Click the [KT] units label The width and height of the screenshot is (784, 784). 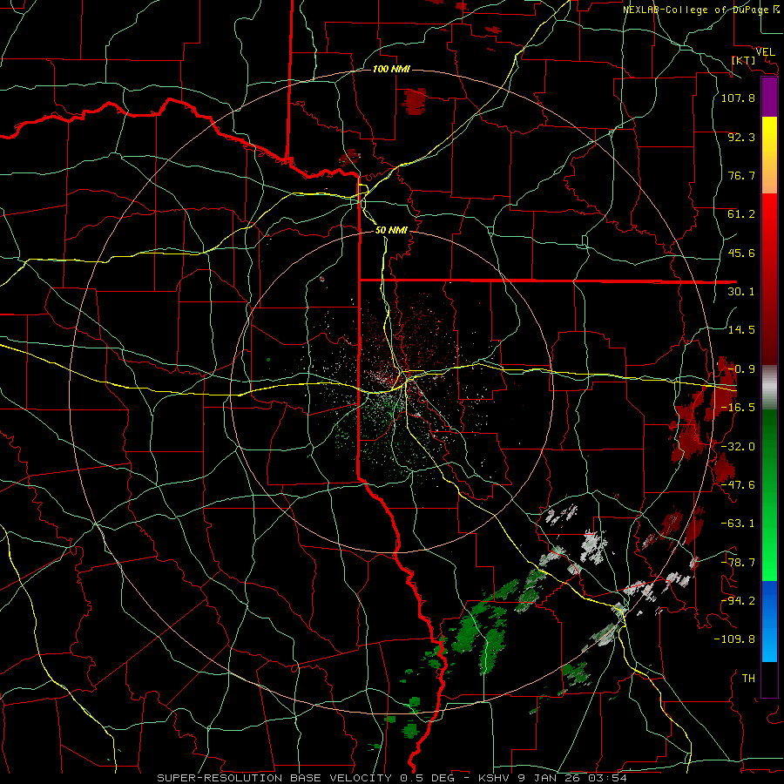click(743, 60)
